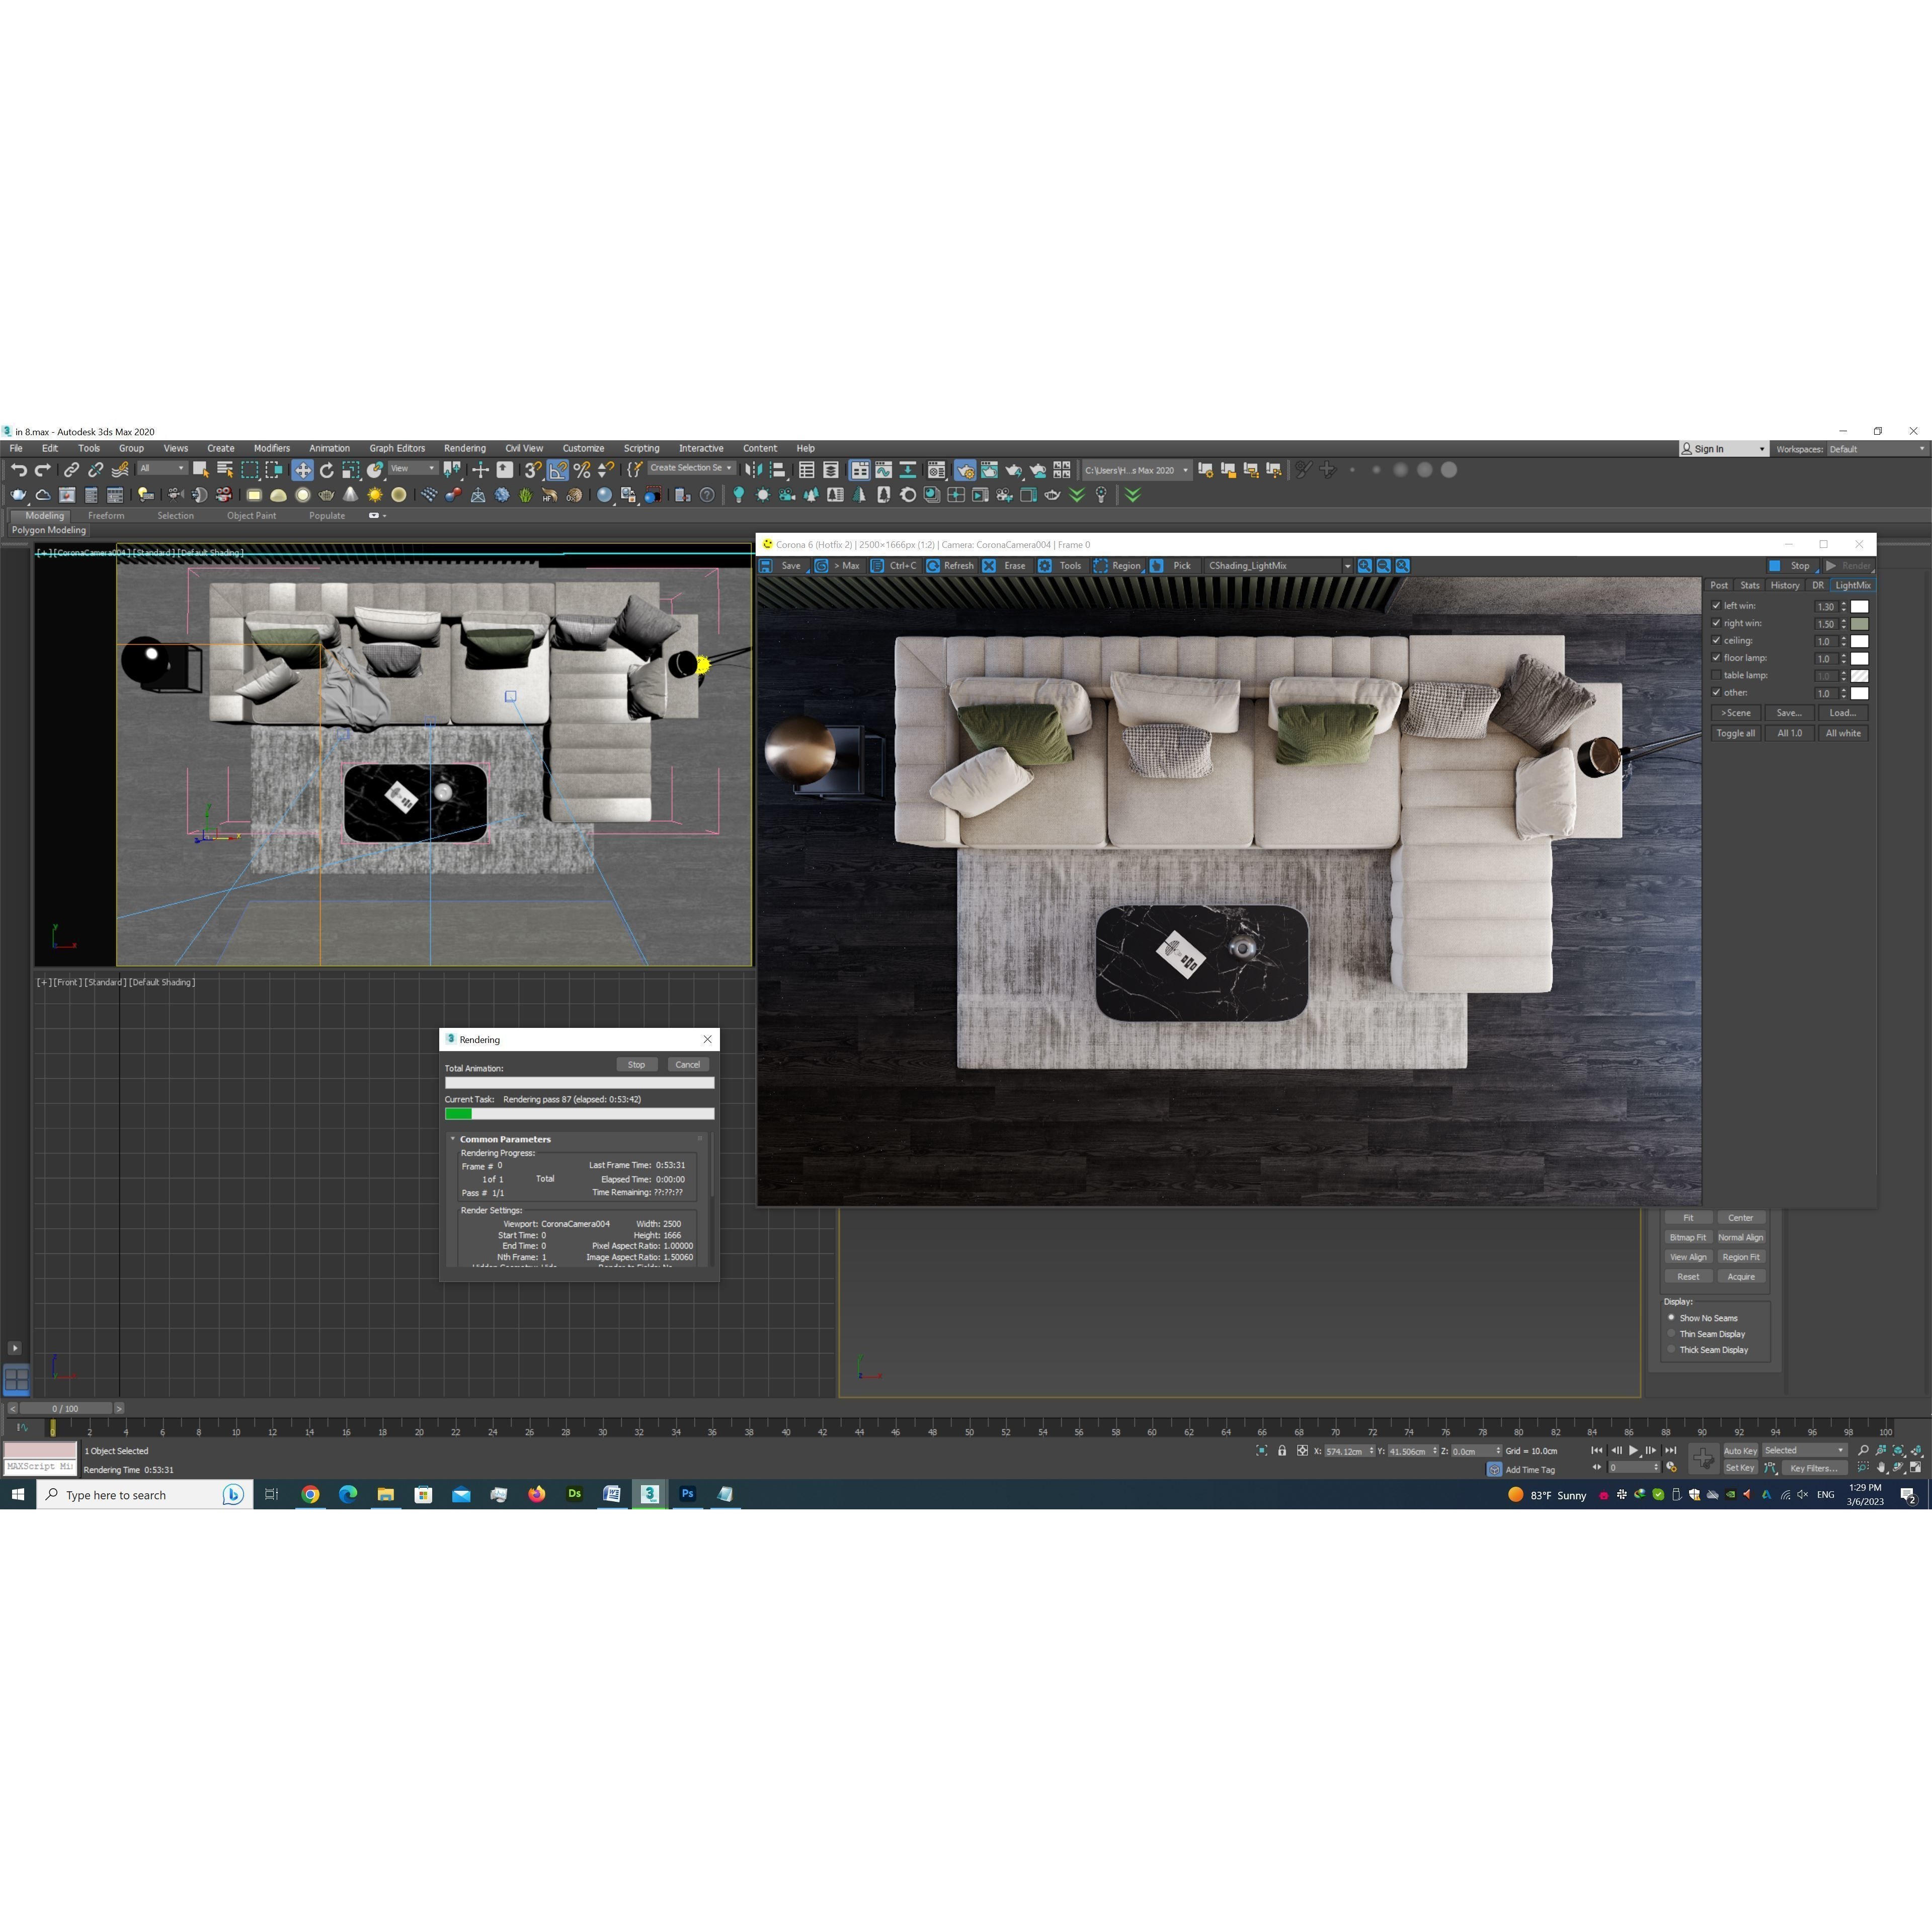Switch to the Post tab in VFB
Screen dimensions: 1932x1932
tap(1719, 586)
